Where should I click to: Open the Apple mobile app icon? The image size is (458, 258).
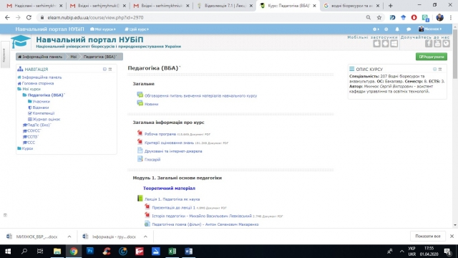click(376, 44)
